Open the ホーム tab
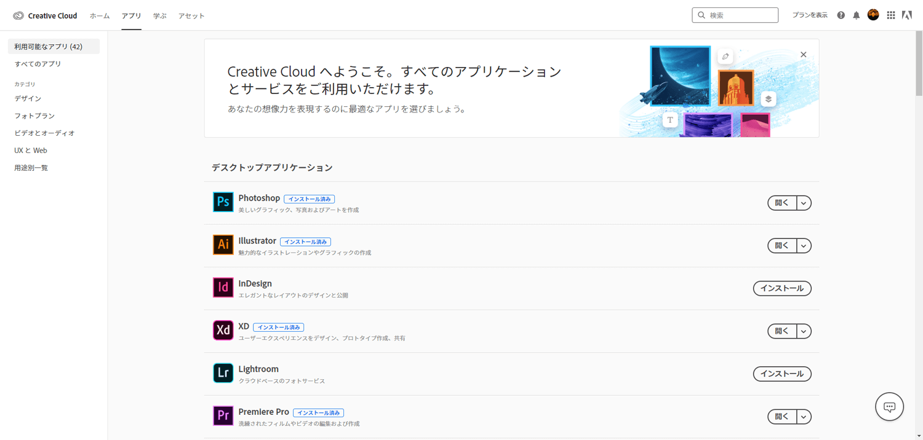923x440 pixels. pos(100,16)
